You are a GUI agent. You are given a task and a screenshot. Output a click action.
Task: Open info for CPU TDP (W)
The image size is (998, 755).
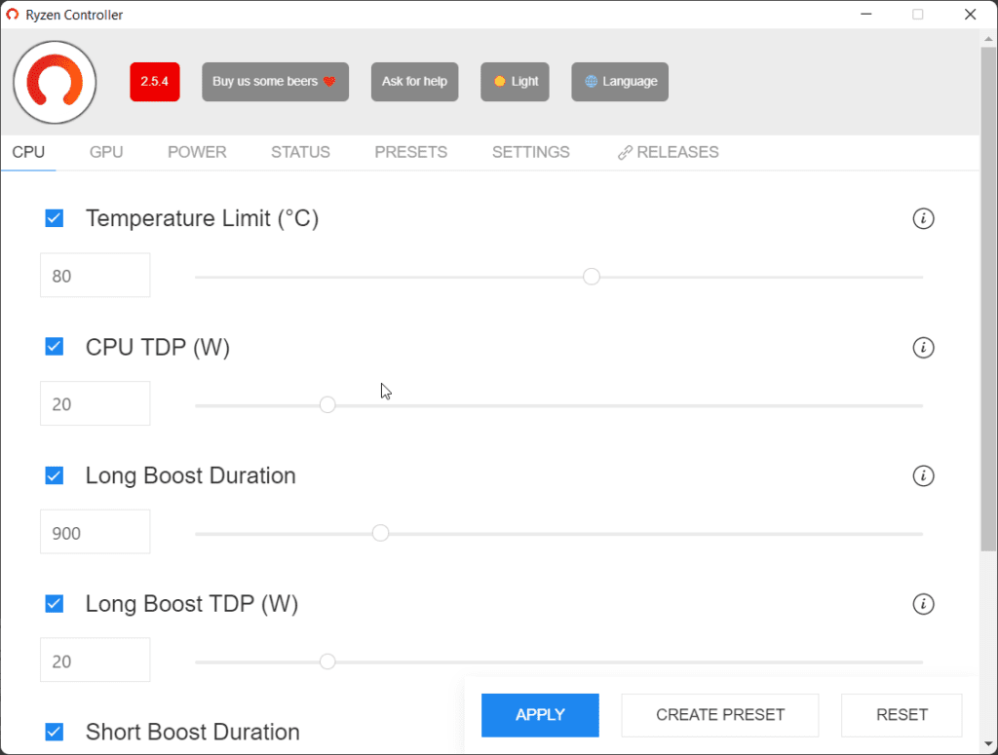(923, 347)
